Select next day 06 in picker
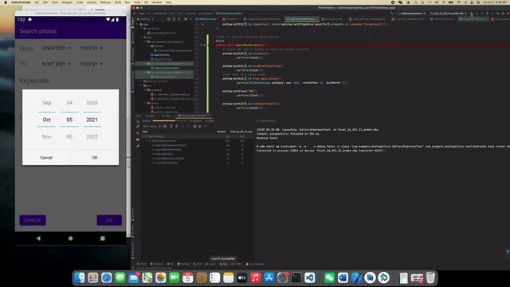The image size is (510, 287). pos(69,136)
